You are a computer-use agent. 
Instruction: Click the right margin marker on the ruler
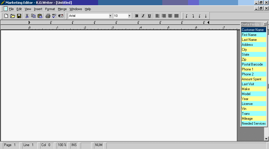208,22
